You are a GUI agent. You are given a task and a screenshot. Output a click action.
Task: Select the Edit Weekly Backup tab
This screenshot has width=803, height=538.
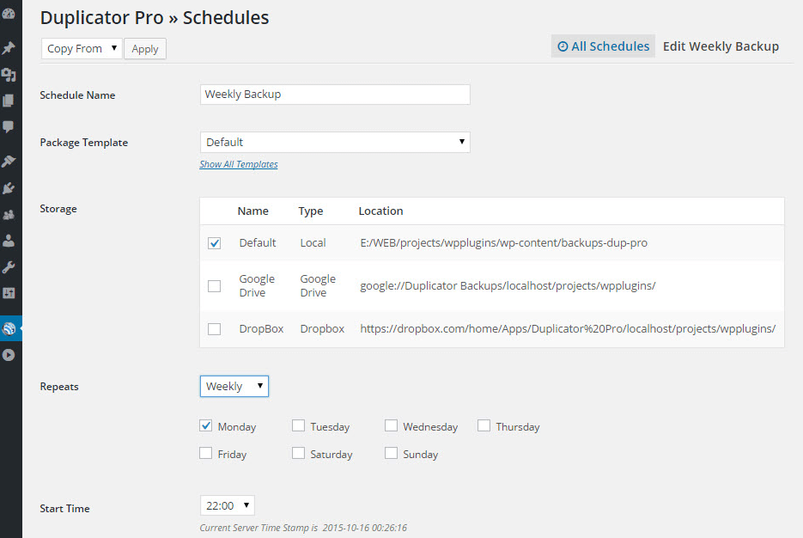click(721, 46)
